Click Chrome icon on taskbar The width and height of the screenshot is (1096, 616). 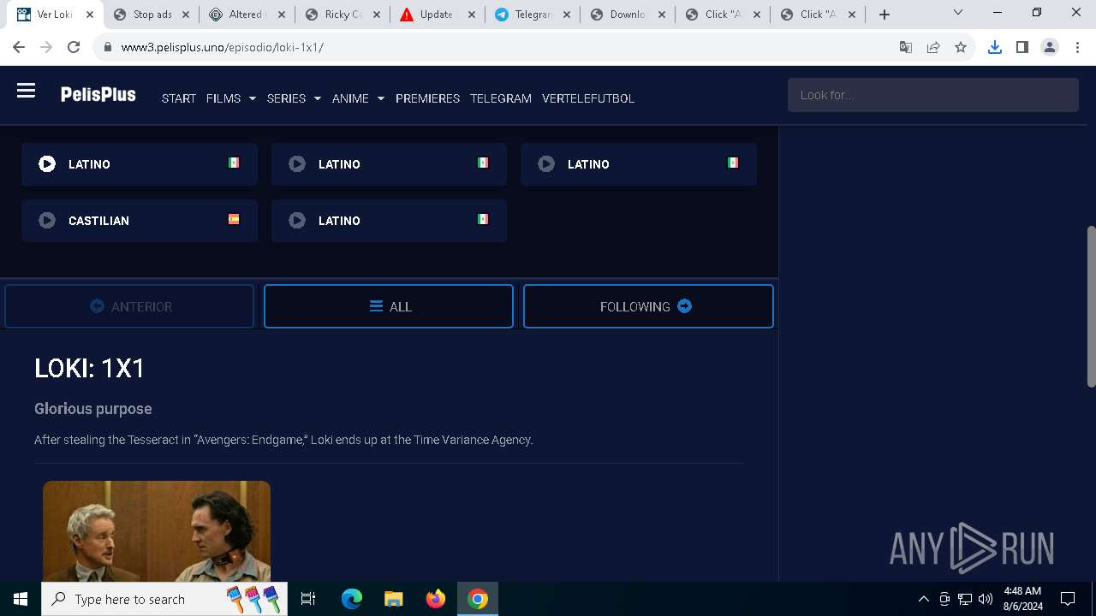point(478,599)
